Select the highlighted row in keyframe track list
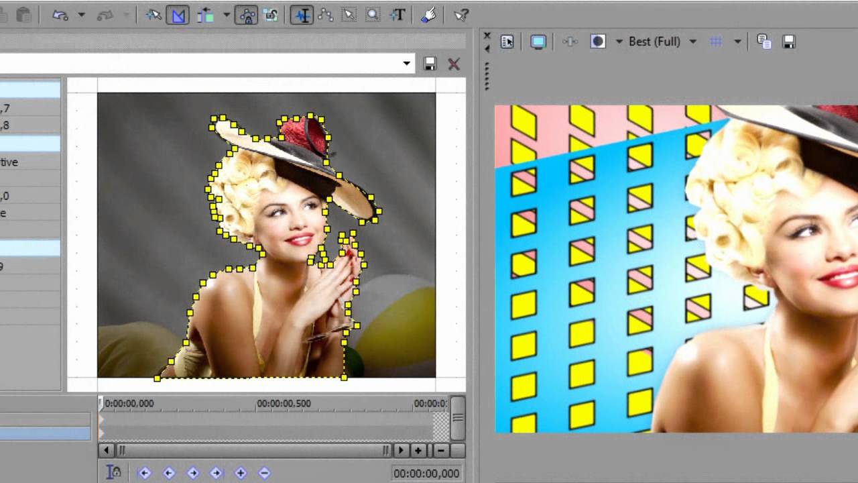Image resolution: width=858 pixels, height=483 pixels. (45, 433)
